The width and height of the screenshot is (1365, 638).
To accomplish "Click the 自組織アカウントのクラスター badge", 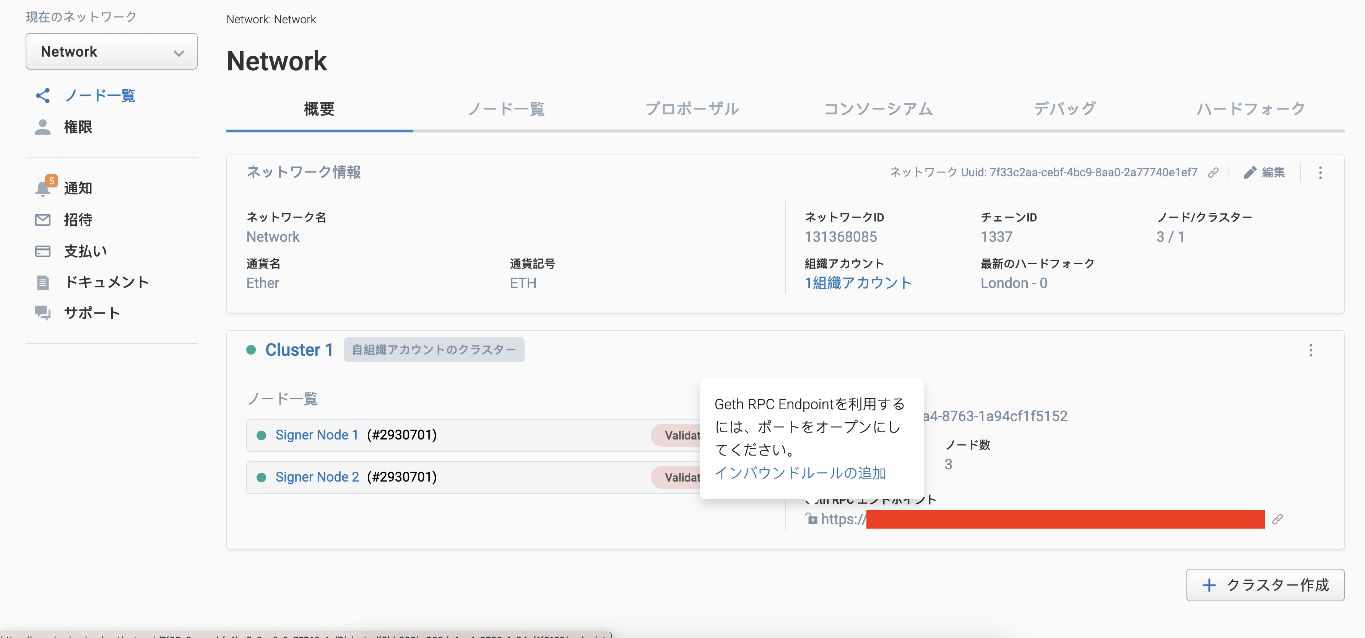I will 434,350.
